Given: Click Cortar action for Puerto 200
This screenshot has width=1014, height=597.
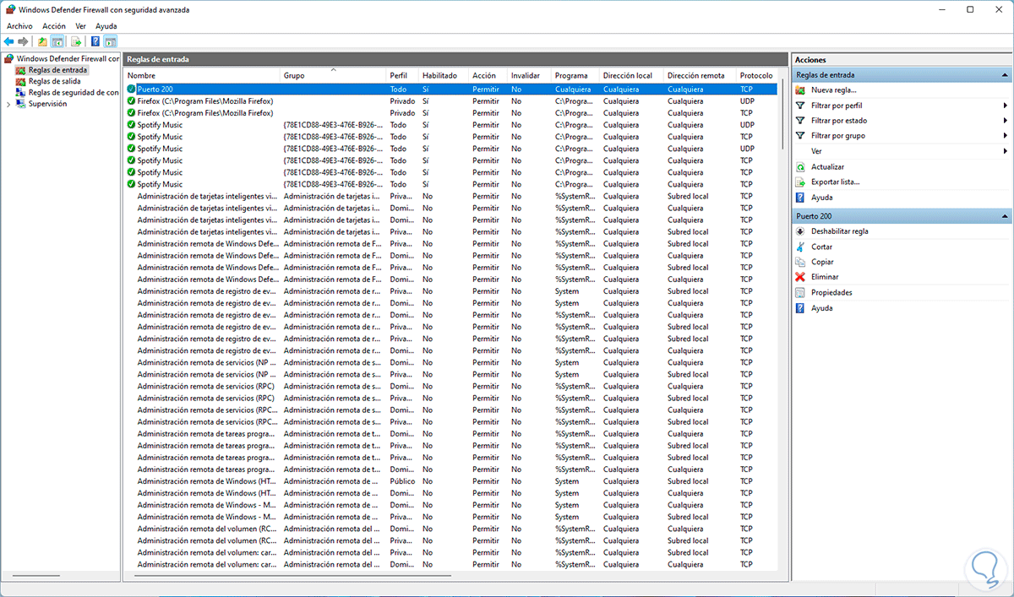Looking at the screenshot, I should pyautogui.click(x=822, y=247).
